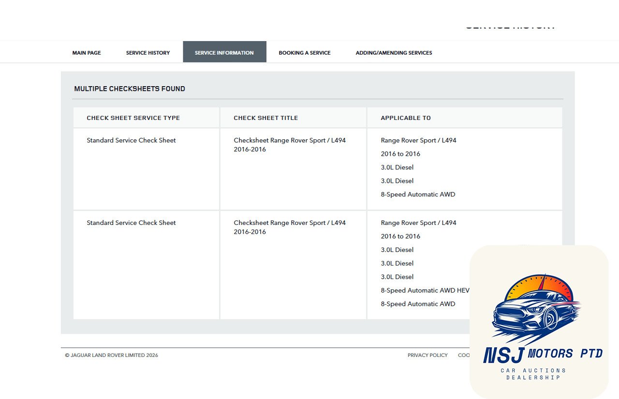
Task: Click the Check Sheet Title column header
Action: tap(265, 118)
